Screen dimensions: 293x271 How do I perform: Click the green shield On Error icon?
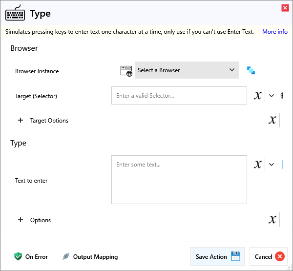(18, 256)
